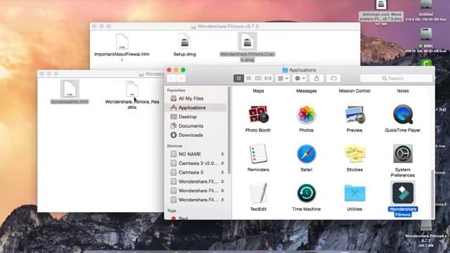Switch Applications window to Cover Flow view
The height and width of the screenshot is (253, 450).
click(268, 78)
